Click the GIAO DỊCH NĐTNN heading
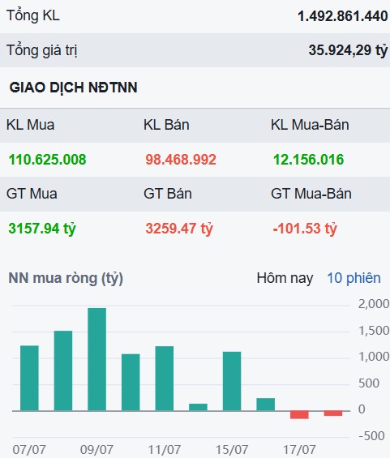Screen dimensions: 390x458 (73, 88)
